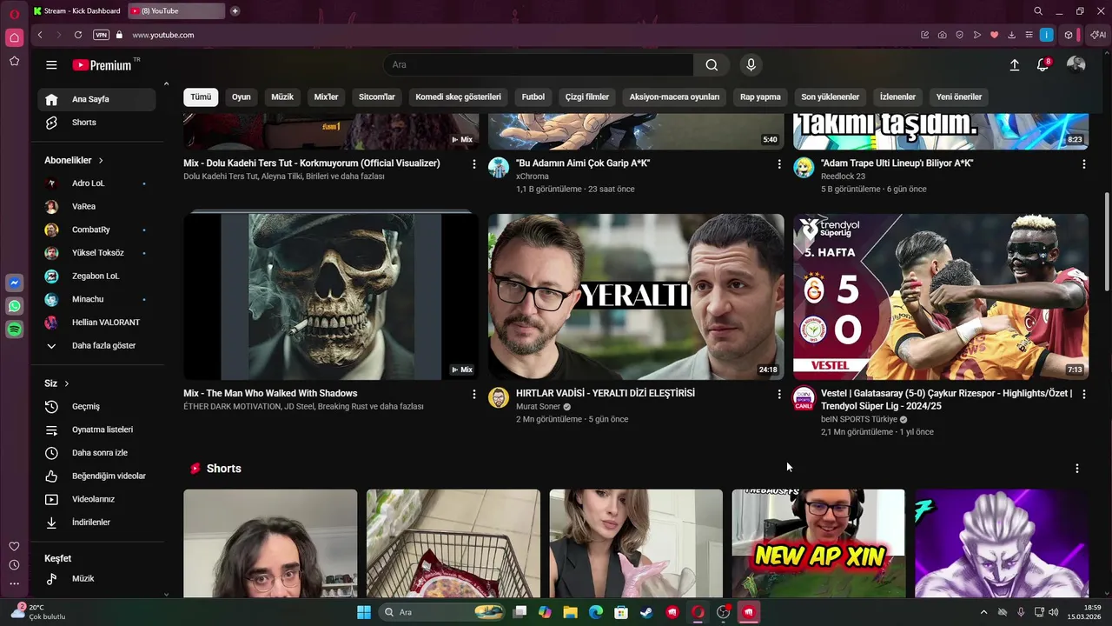Take a snapshot with the camera icon
Image resolution: width=1112 pixels, height=626 pixels.
(942, 35)
